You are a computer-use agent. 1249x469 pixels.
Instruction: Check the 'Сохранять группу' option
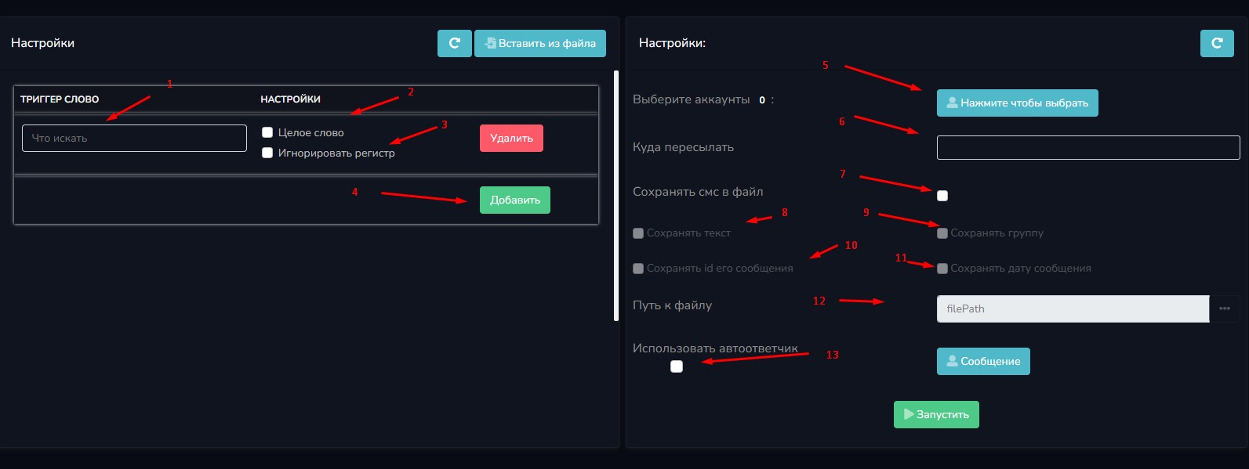coord(942,233)
